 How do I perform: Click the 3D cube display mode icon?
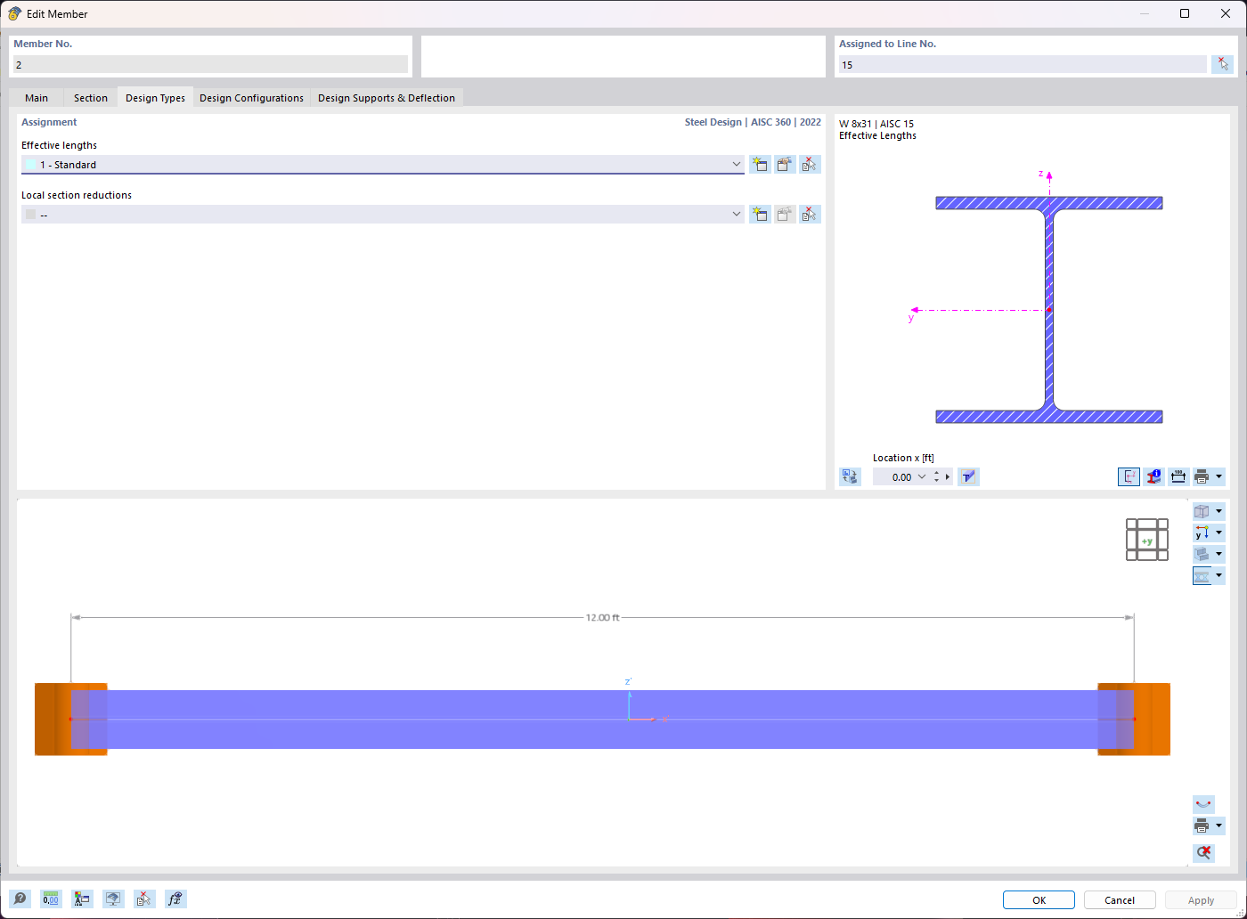coord(1202,511)
